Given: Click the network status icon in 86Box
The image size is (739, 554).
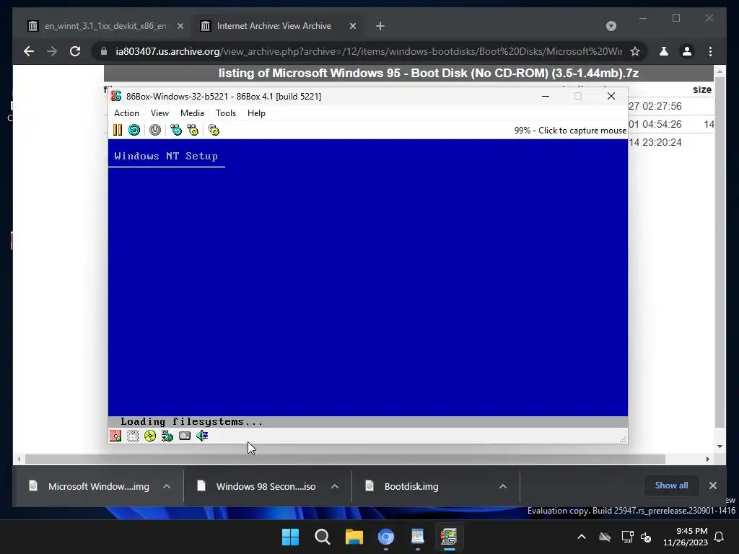Looking at the screenshot, I should pos(167,436).
